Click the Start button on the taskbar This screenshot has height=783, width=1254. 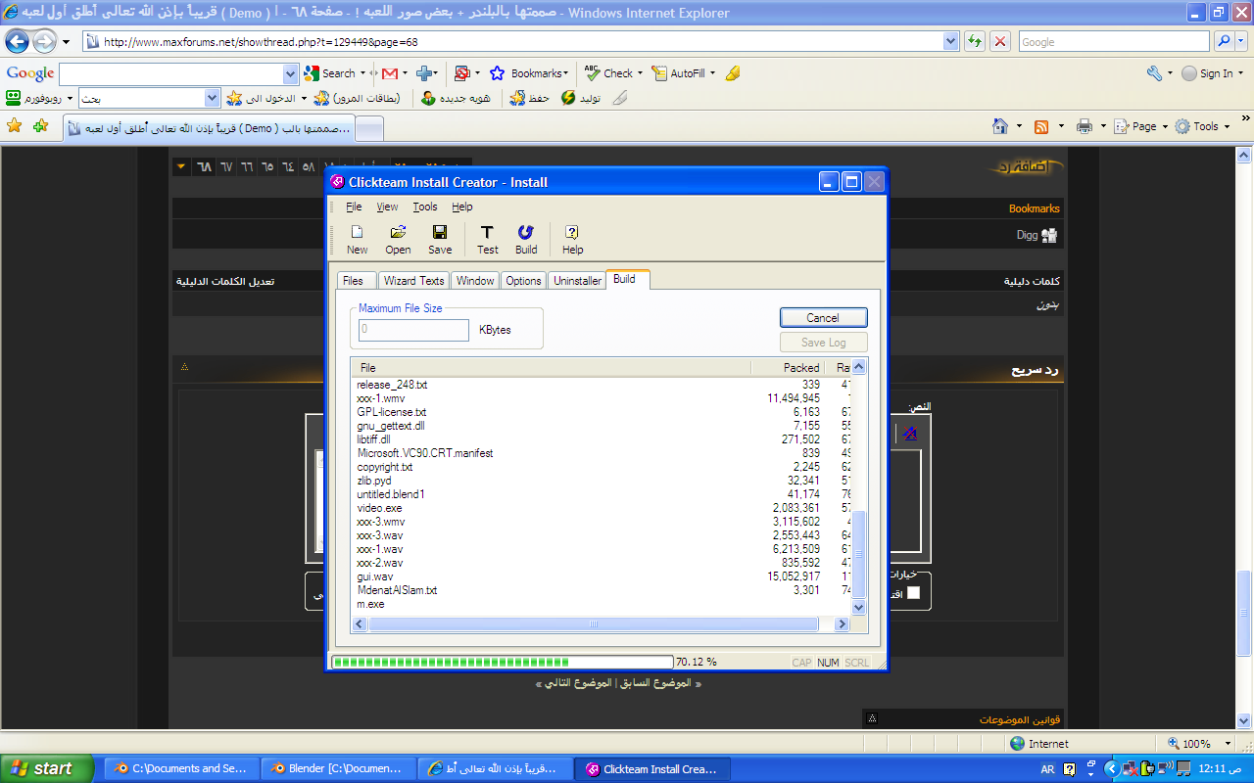pos(47,768)
